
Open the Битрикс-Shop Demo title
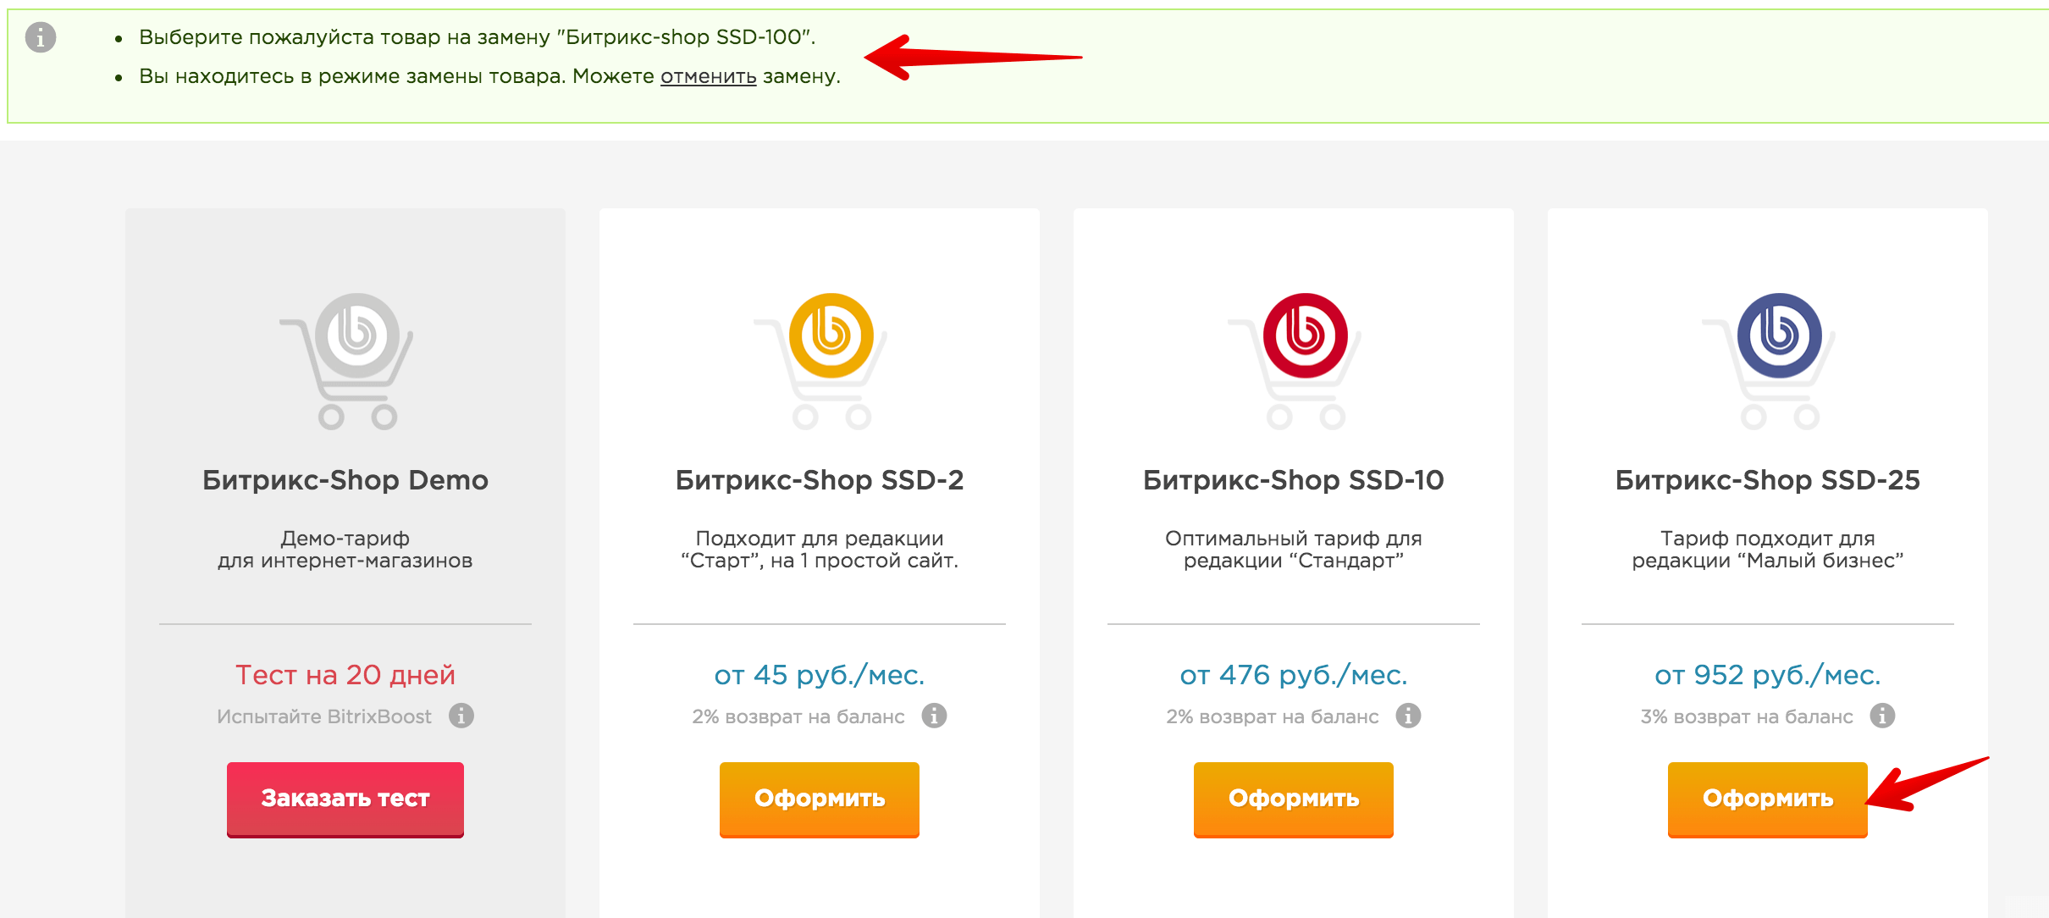(x=345, y=480)
